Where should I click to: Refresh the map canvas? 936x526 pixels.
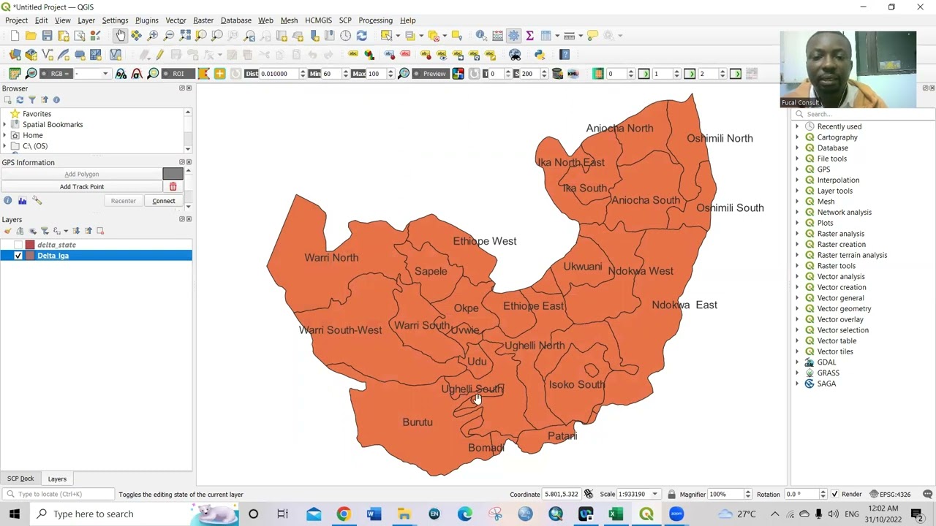point(361,35)
